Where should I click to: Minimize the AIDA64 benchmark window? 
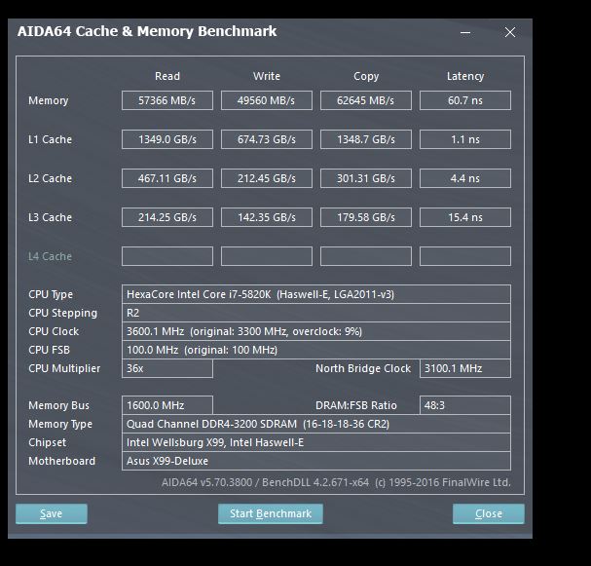pos(465,32)
